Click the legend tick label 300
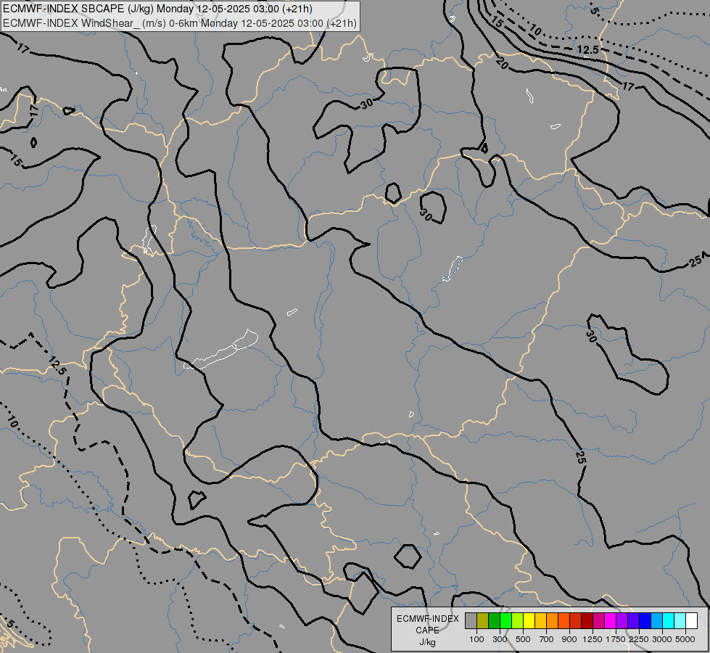 500,639
